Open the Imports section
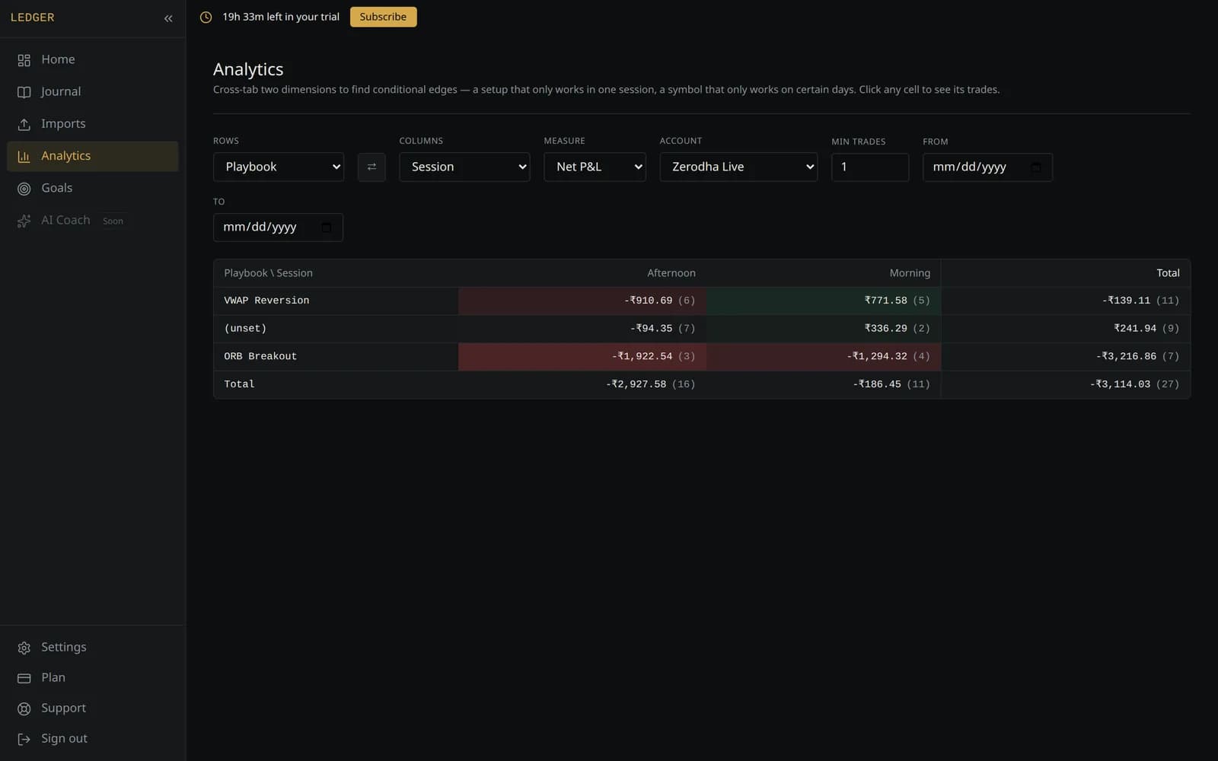The height and width of the screenshot is (761, 1218). tap(93, 123)
